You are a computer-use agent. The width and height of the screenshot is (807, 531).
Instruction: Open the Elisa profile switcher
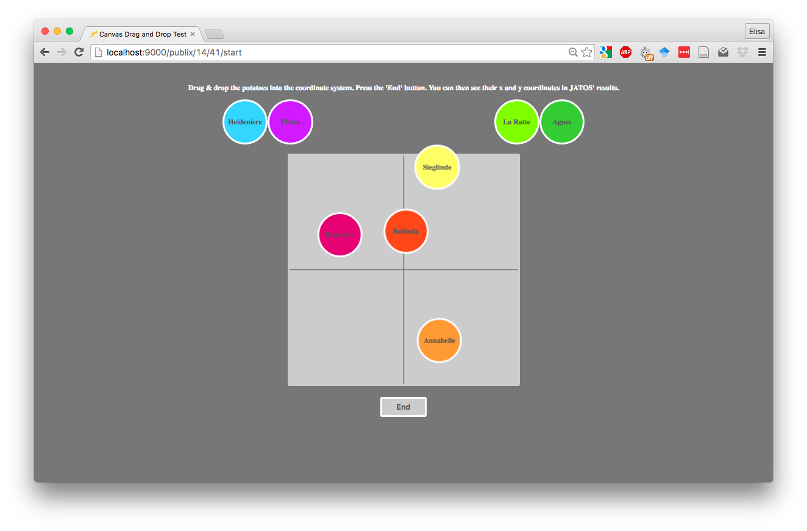pos(757,32)
